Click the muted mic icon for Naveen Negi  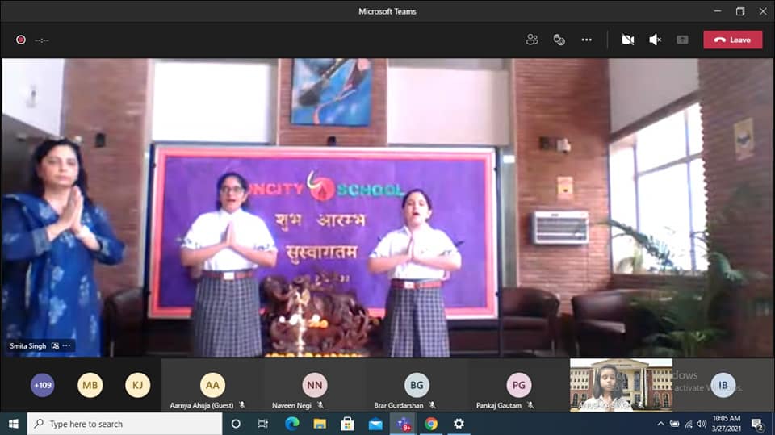coord(320,405)
